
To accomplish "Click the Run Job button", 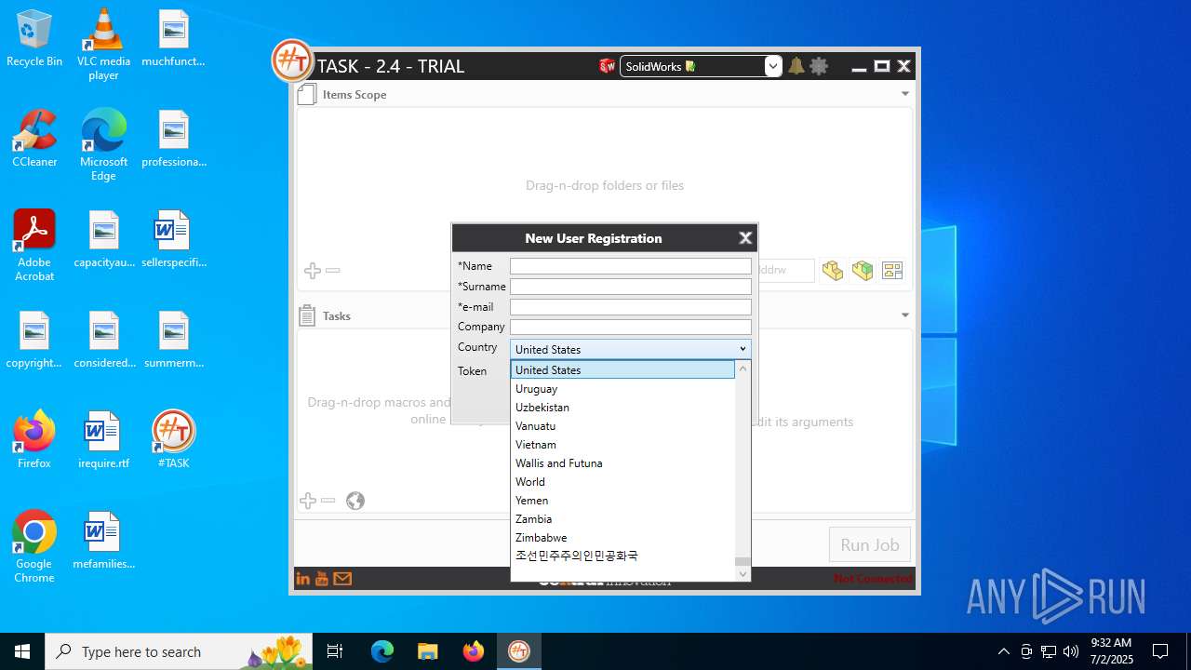I will coord(870,544).
